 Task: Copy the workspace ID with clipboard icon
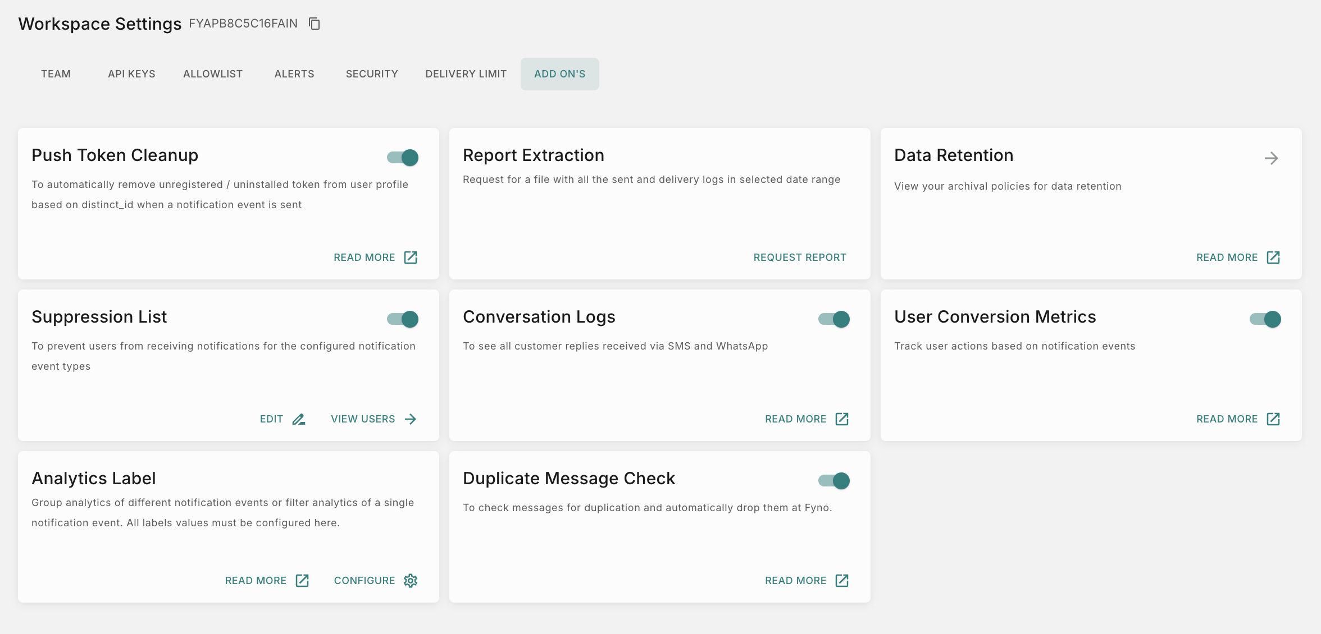click(x=315, y=24)
